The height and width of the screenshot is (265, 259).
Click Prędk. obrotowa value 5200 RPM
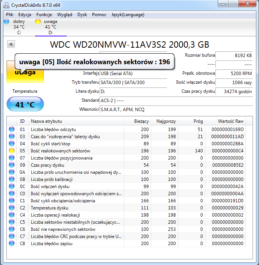[x=234, y=73]
